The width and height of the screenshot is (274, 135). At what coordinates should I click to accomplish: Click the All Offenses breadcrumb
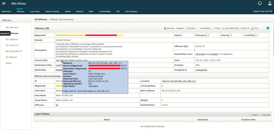click(41, 19)
